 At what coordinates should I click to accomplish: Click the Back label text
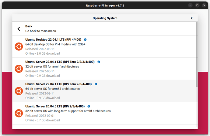29,26
